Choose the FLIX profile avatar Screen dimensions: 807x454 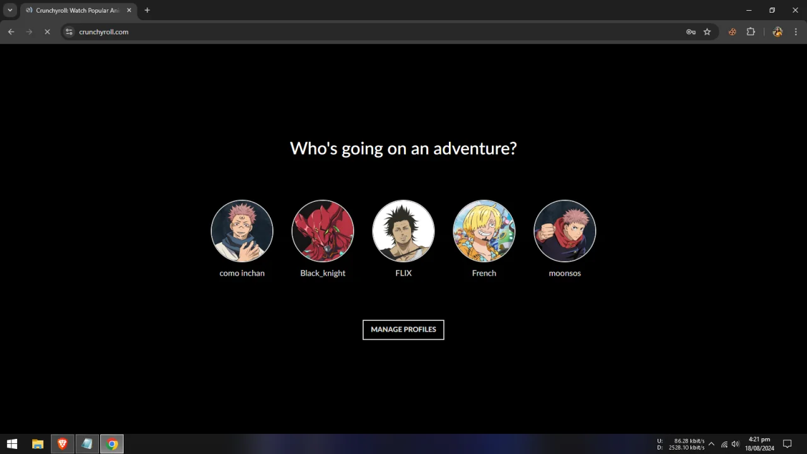(403, 231)
